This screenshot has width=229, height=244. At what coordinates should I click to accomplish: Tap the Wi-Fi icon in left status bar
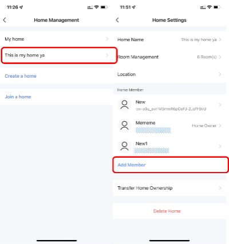[97, 7]
